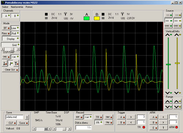Click channel B vertical shift down arrow
Image resolution: width=183 pixels, height=133 pixels.
click(178, 93)
